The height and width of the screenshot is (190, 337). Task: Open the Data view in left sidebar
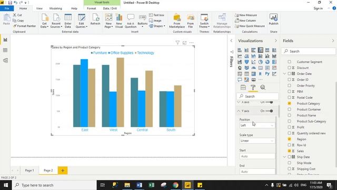(5, 50)
